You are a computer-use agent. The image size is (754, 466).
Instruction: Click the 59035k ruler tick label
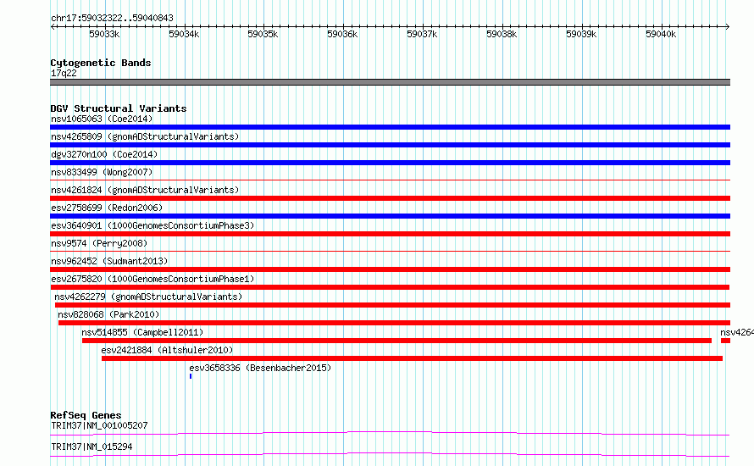(263, 34)
